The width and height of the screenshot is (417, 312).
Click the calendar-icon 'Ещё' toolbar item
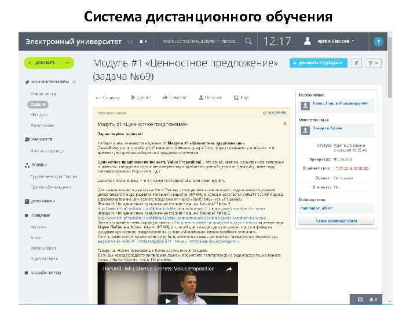click(x=241, y=98)
